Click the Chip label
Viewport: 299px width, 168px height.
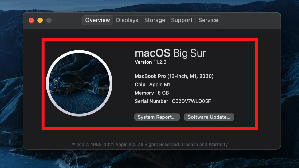click(x=140, y=85)
